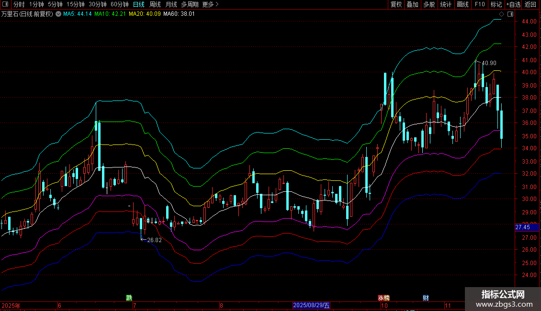Click the MA5: 44.14 label
Image resolution: width=541 pixels, height=311 pixels.
tap(77, 14)
